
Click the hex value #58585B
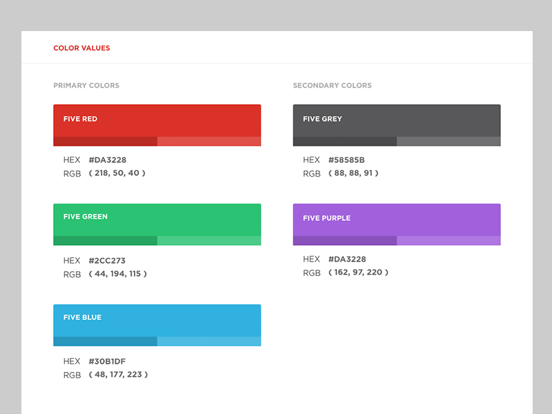click(x=346, y=160)
